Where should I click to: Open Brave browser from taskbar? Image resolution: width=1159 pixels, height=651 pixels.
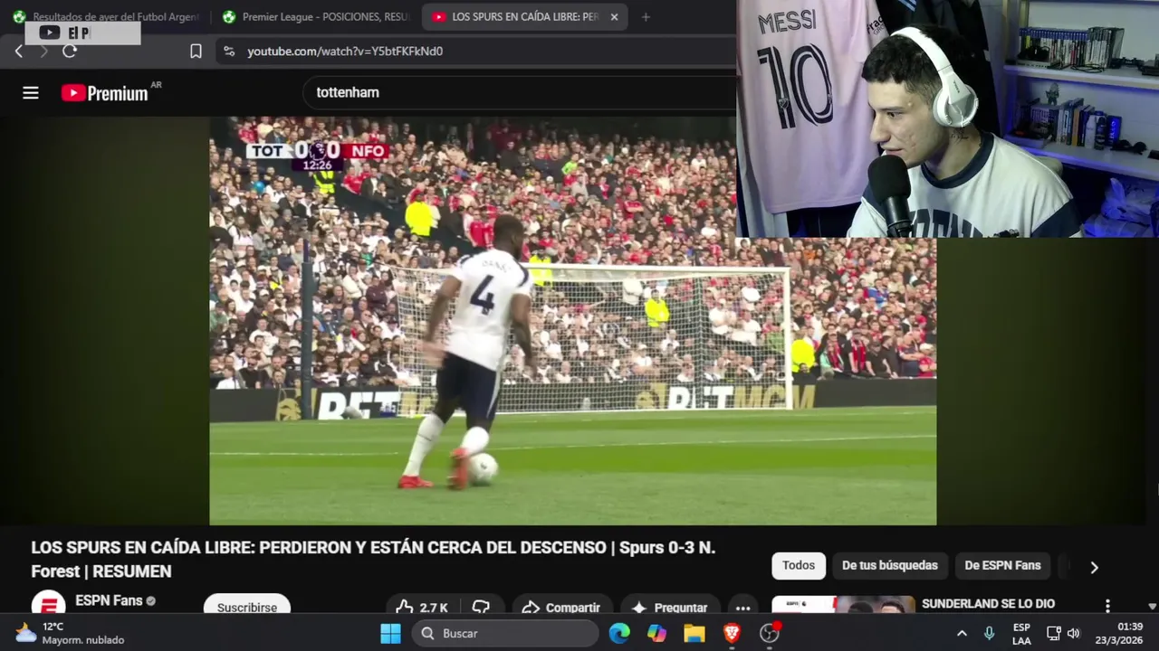(x=732, y=633)
